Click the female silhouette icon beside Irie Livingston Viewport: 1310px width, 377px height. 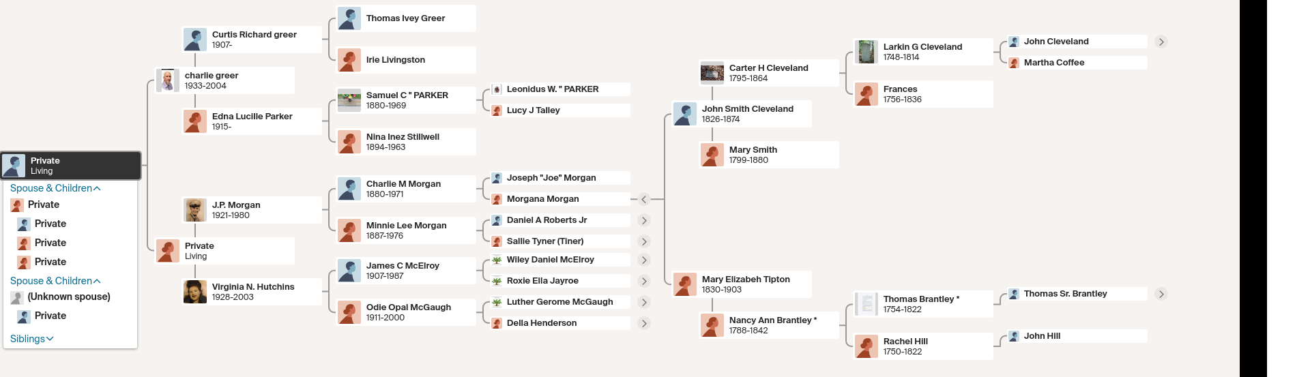pos(349,60)
